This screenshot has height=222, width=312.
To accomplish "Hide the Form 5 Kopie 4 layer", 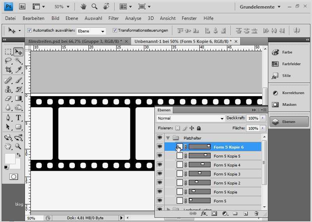I will coord(160,165).
